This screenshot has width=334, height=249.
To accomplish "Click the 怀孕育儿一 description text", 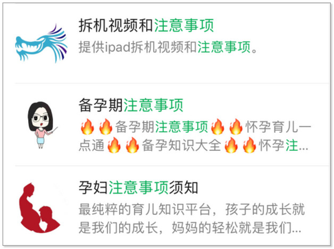I will tap(278, 127).
